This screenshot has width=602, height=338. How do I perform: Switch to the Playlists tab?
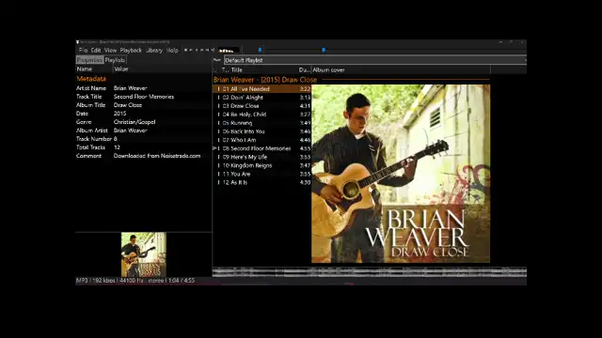click(115, 60)
